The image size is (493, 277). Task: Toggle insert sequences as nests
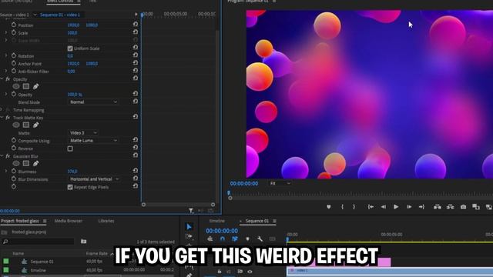210,239
